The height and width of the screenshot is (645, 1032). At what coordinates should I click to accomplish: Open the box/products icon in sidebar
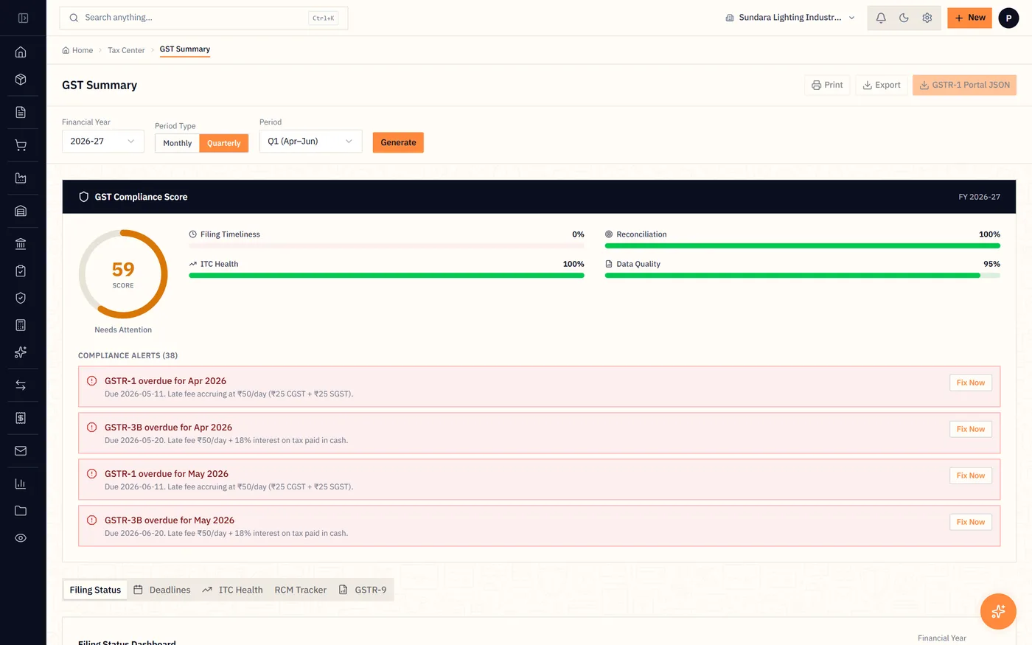pos(21,79)
